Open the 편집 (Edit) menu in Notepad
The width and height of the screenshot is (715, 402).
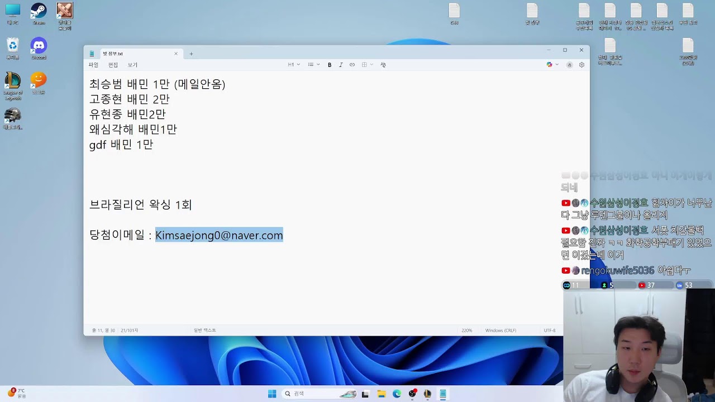click(113, 65)
